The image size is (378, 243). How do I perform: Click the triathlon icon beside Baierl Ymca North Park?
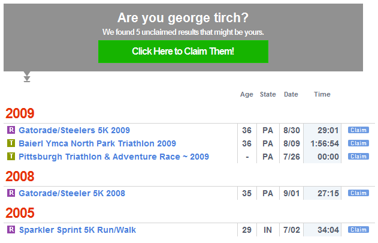(11, 143)
